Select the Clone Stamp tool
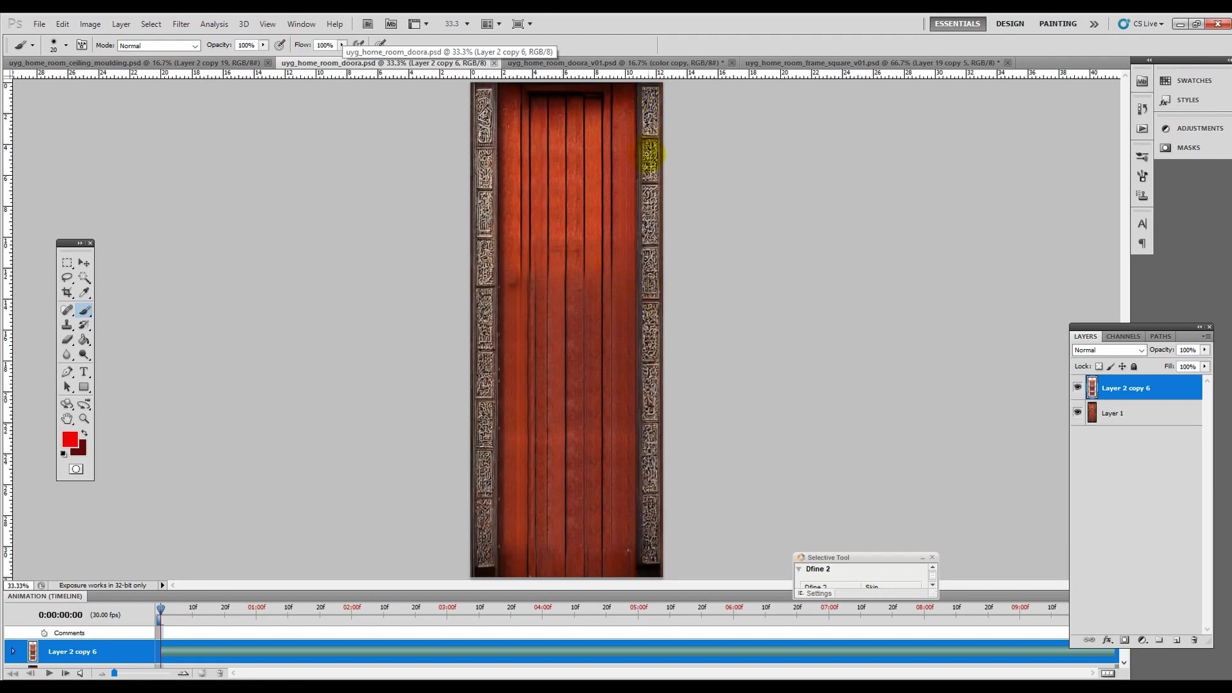The width and height of the screenshot is (1232, 693). [x=67, y=325]
